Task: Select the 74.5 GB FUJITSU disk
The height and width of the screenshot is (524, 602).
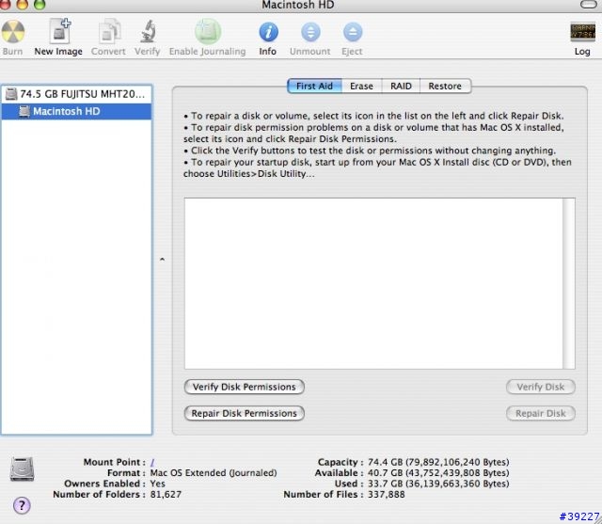Action: point(77,94)
